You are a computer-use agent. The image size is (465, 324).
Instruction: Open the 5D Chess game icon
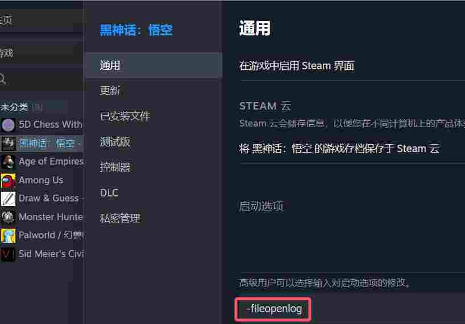coord(8,125)
